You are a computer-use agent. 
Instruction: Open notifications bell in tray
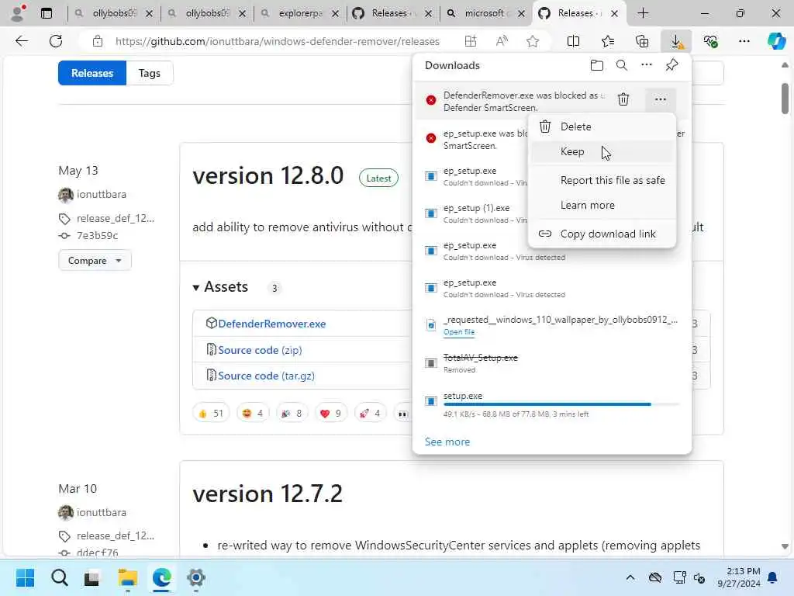(x=773, y=577)
